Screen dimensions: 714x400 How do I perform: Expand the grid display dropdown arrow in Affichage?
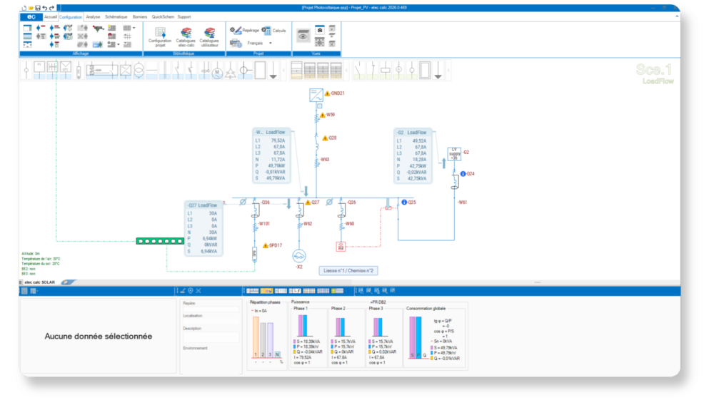(135, 28)
